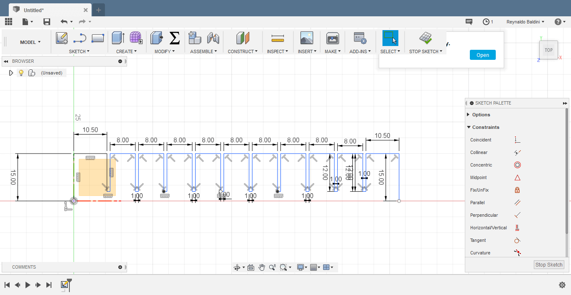Select the Line sketch tool

(79, 38)
